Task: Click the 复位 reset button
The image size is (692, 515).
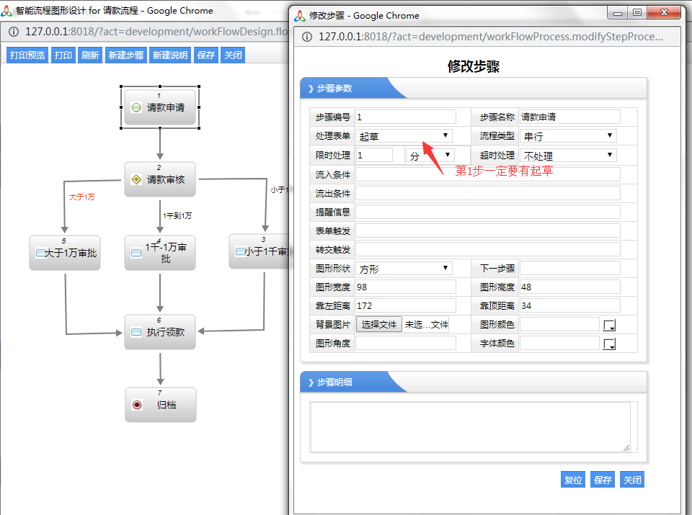Action: click(x=573, y=480)
